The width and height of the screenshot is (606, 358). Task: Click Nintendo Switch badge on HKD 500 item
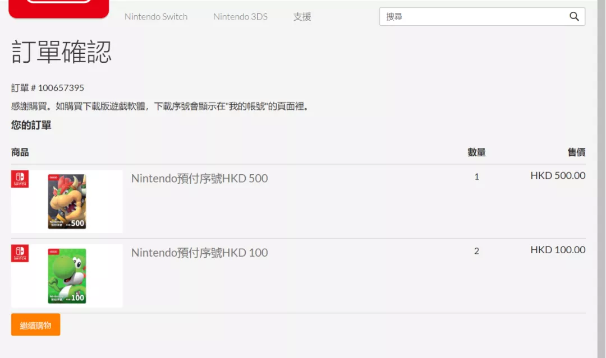(x=20, y=179)
